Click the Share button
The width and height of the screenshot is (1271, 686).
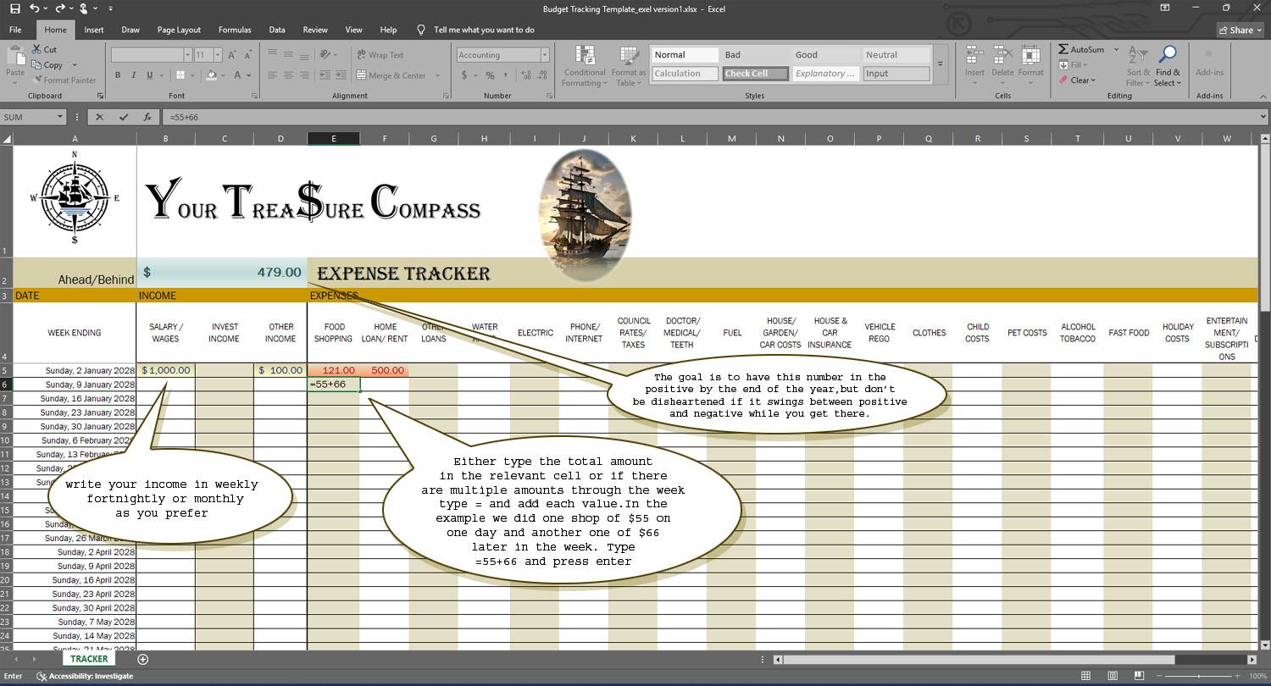click(1240, 30)
